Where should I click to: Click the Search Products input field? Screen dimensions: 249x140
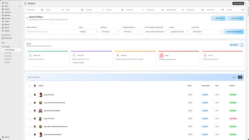[x=51, y=32]
